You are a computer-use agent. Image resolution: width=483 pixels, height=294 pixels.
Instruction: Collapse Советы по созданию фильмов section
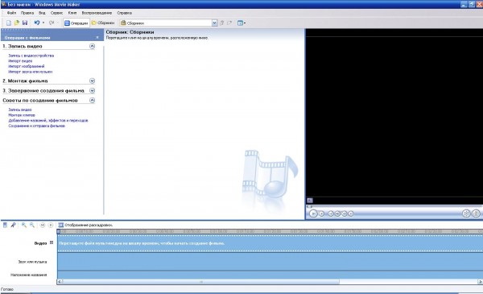point(92,101)
